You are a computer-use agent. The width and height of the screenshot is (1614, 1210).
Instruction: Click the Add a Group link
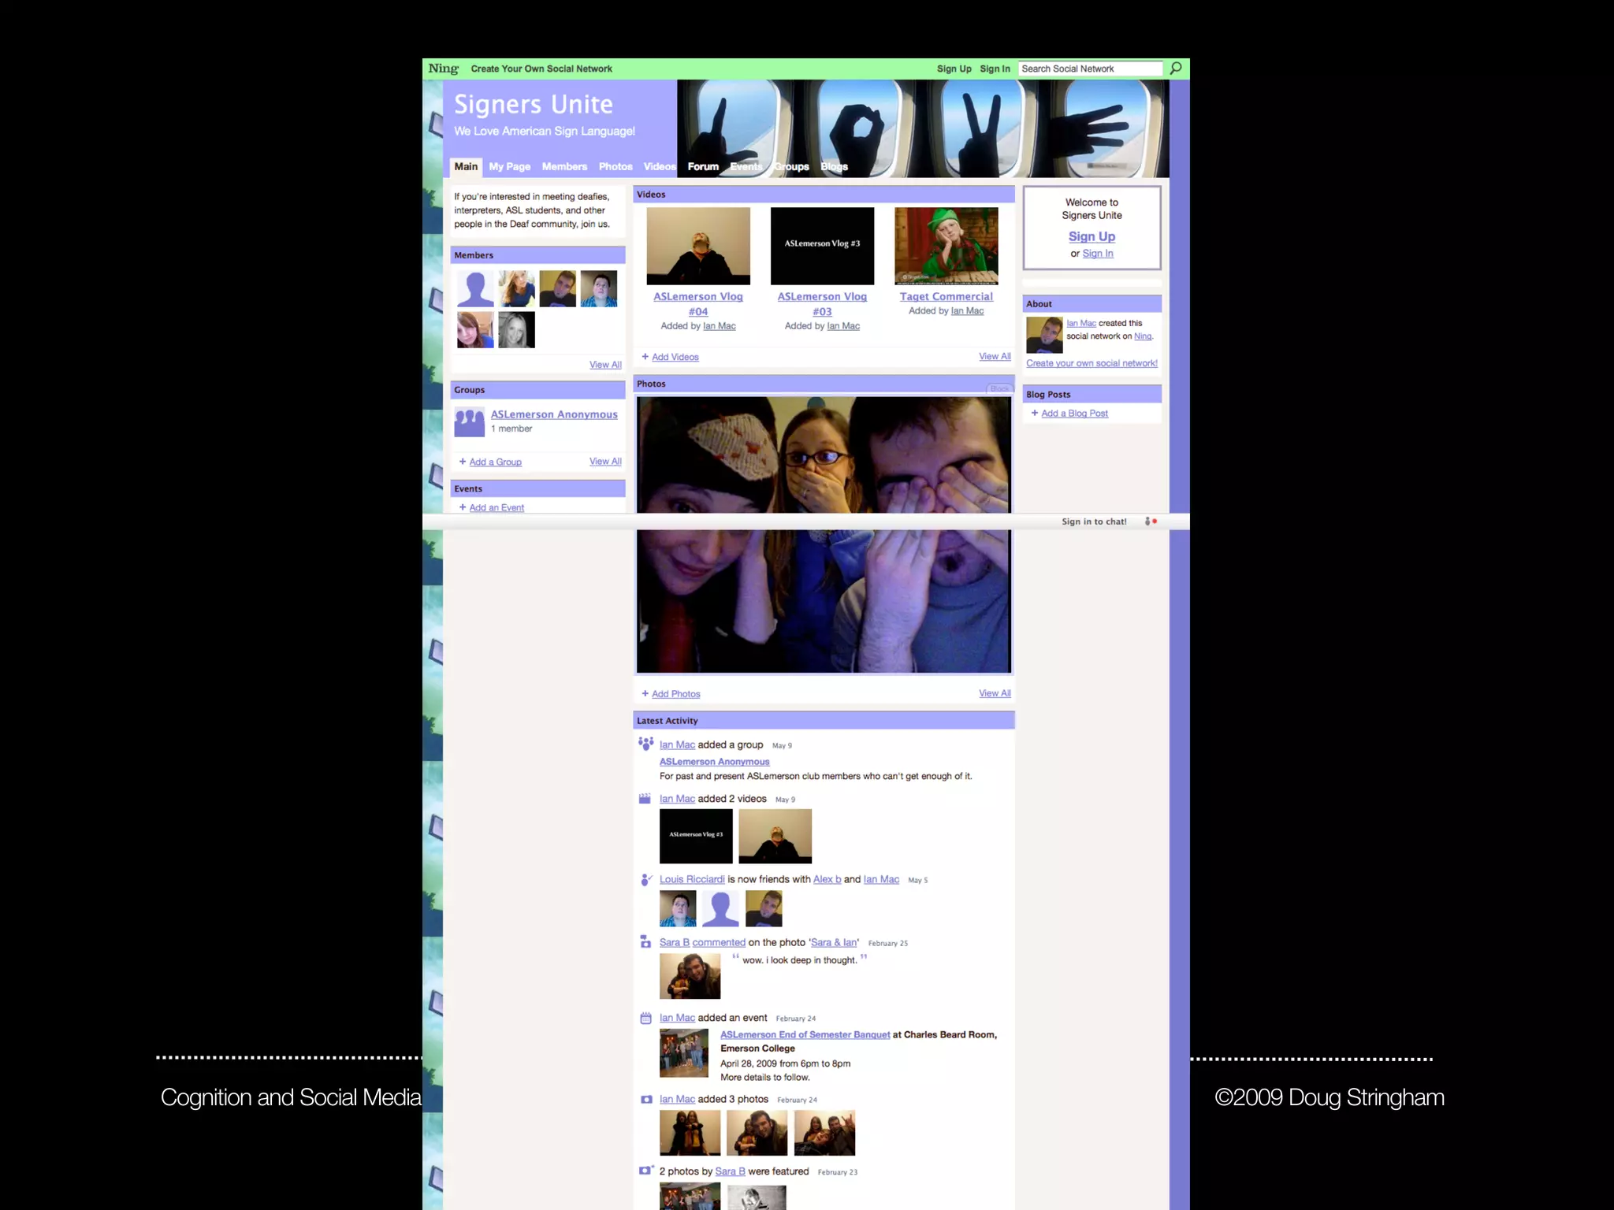point(496,462)
